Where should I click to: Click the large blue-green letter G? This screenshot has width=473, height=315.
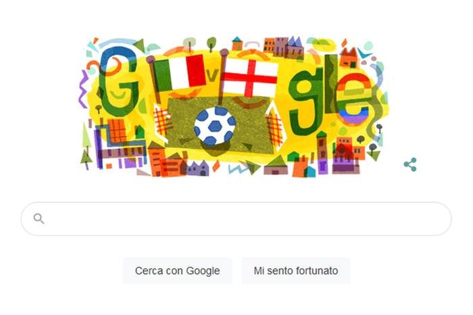click(x=118, y=82)
